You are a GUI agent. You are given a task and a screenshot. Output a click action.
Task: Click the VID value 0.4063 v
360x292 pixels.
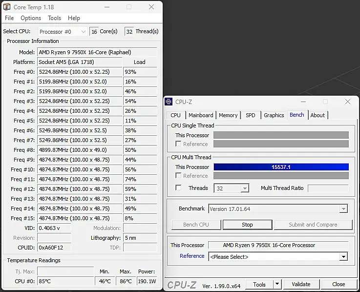tap(54, 228)
